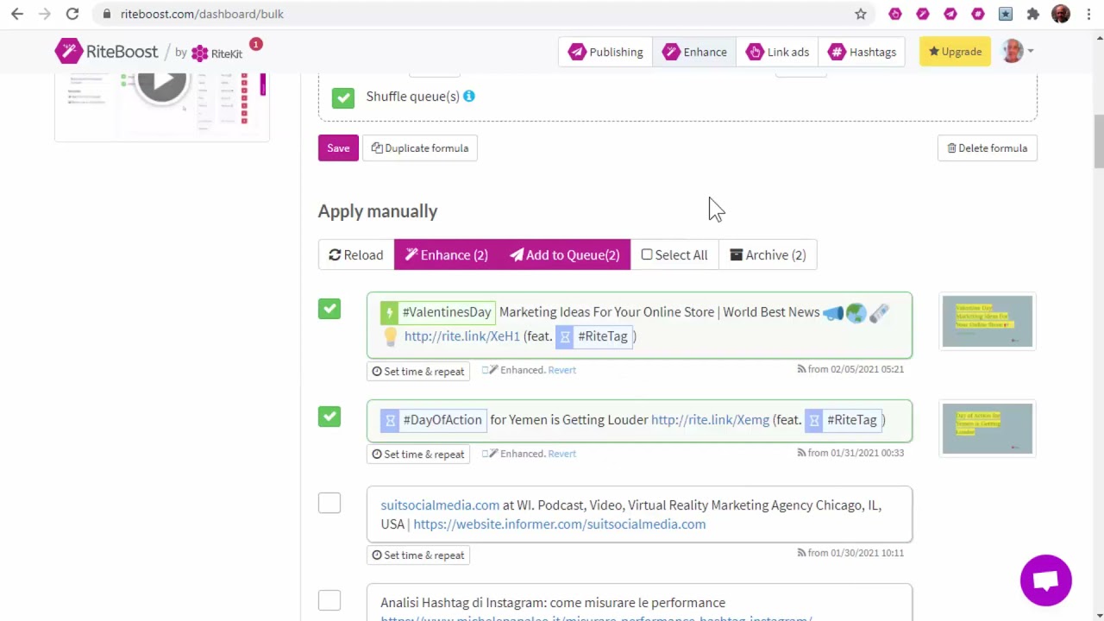Click the blue star extension icon
The height and width of the screenshot is (621, 1104).
[x=1006, y=14]
